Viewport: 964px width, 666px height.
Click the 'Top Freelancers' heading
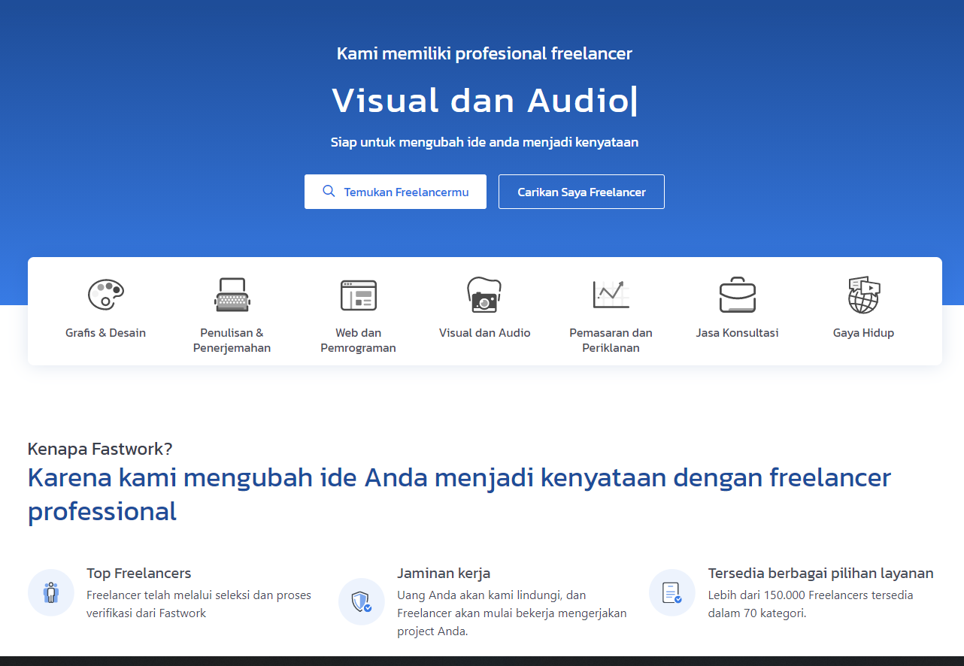tap(139, 574)
